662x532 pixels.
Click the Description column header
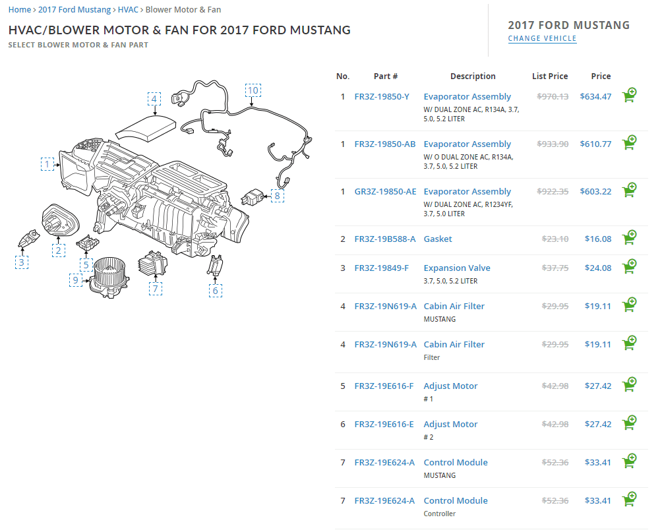coord(473,76)
